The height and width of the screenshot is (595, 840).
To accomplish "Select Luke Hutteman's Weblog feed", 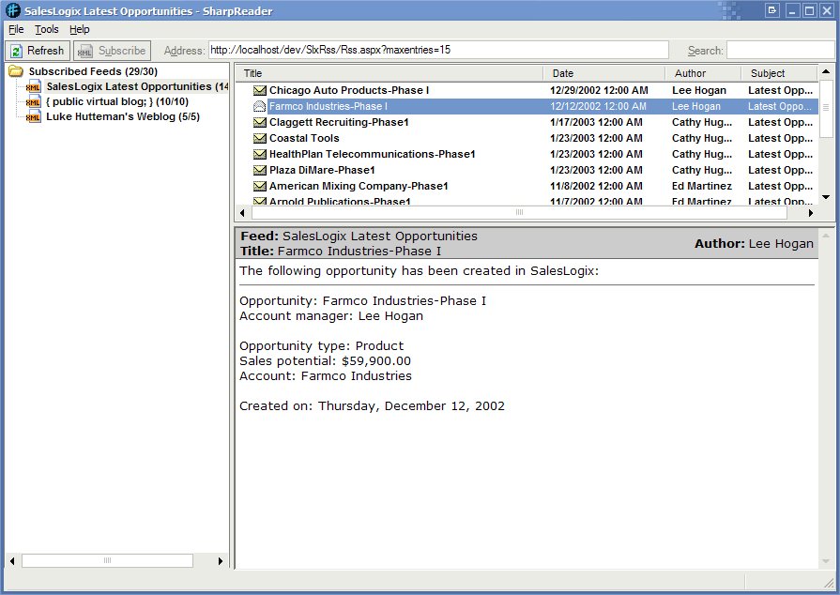I will (123, 116).
